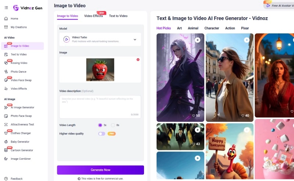Switch to the Video Effects tab

[x=94, y=16]
